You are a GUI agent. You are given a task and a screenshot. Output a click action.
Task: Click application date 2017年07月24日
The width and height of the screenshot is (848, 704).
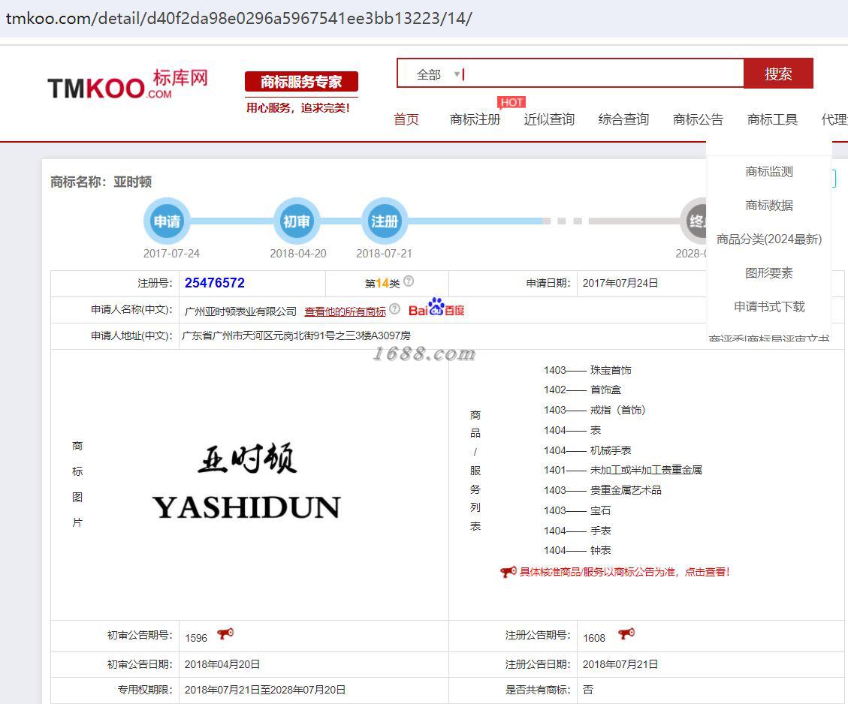click(x=620, y=283)
